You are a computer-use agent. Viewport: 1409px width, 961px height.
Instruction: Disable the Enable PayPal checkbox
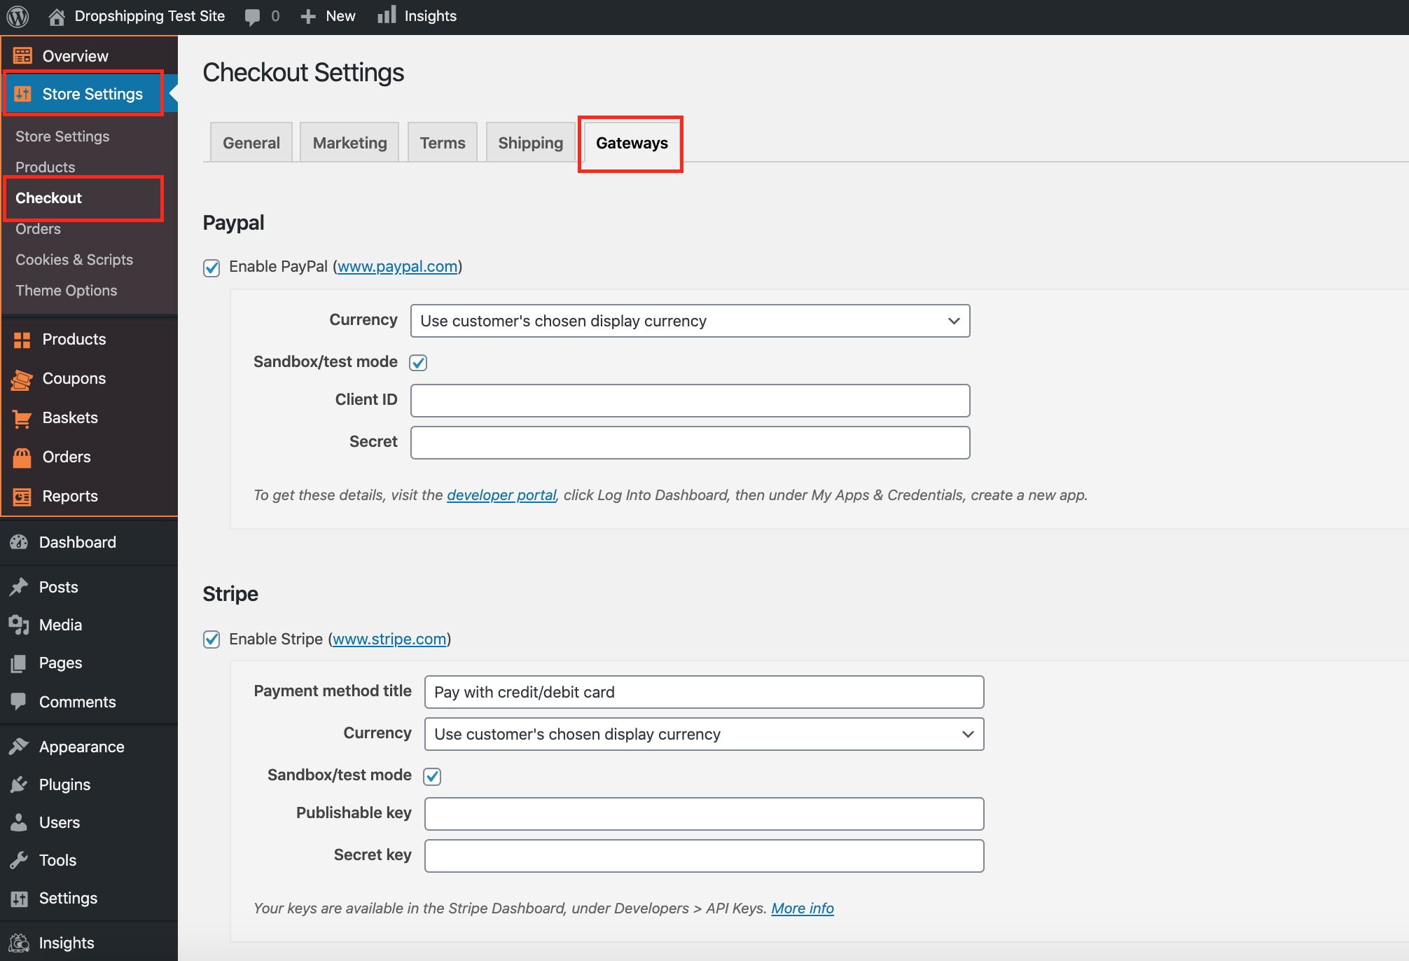pyautogui.click(x=211, y=268)
